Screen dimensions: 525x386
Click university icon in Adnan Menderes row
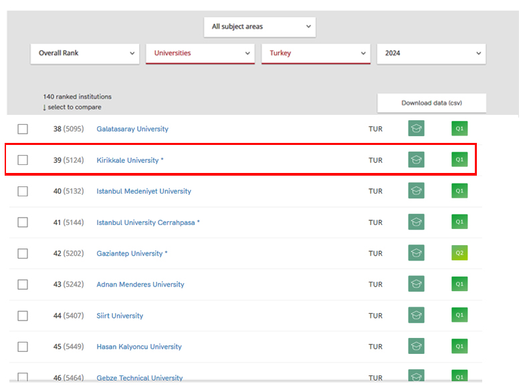(416, 284)
